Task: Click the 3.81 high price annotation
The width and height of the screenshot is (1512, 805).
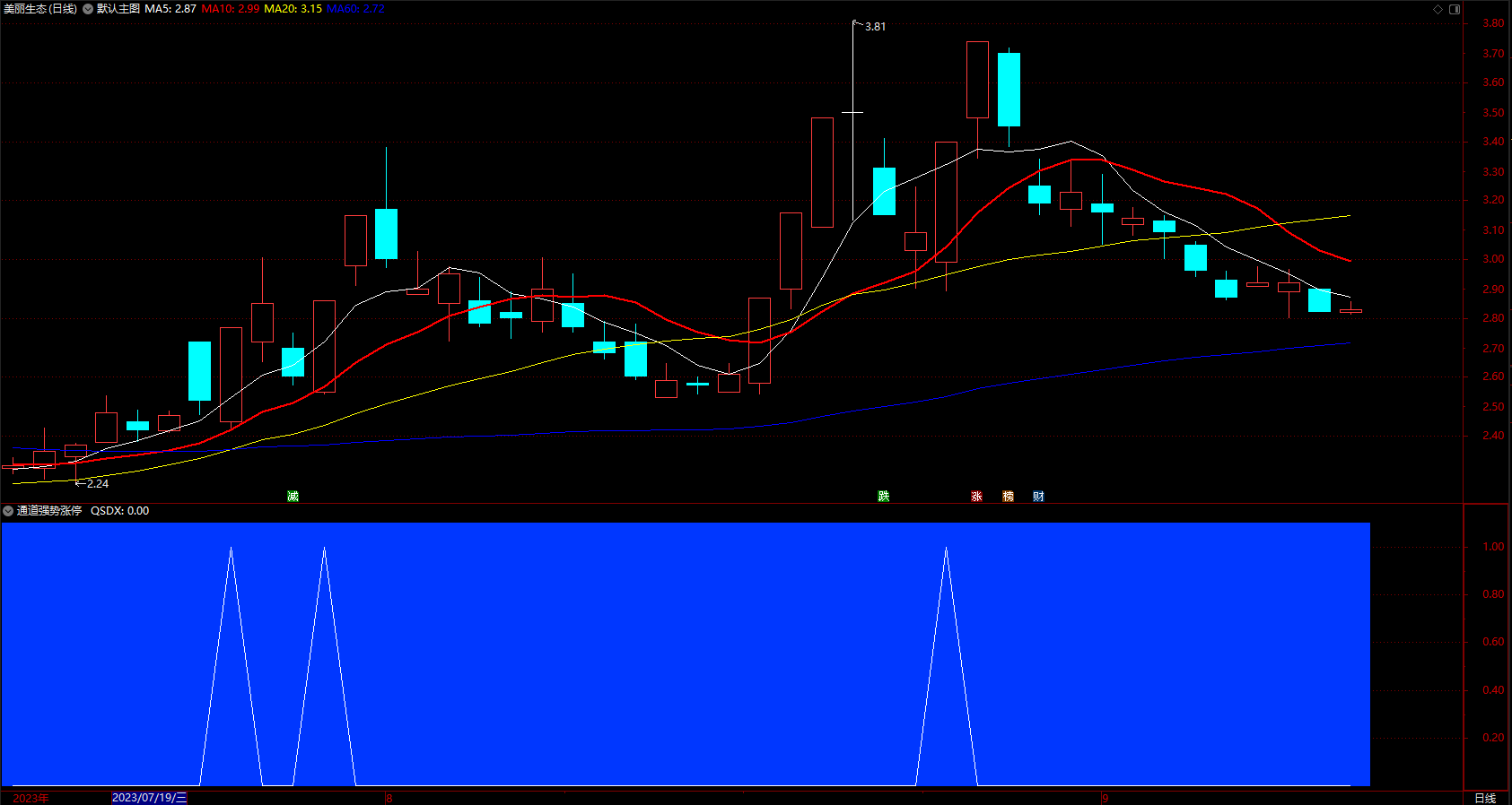Action: (x=875, y=27)
